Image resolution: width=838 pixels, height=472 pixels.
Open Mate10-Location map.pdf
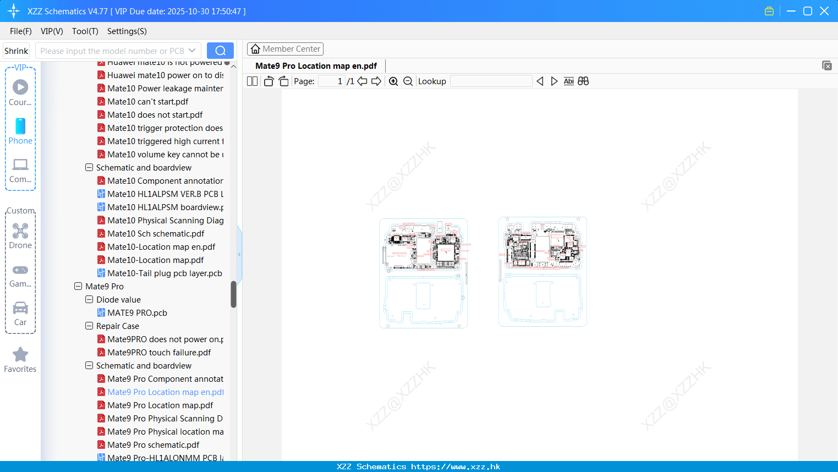click(x=155, y=260)
